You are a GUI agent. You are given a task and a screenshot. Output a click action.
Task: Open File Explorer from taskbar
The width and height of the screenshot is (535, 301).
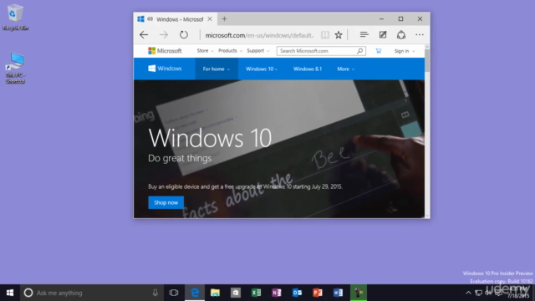click(215, 293)
